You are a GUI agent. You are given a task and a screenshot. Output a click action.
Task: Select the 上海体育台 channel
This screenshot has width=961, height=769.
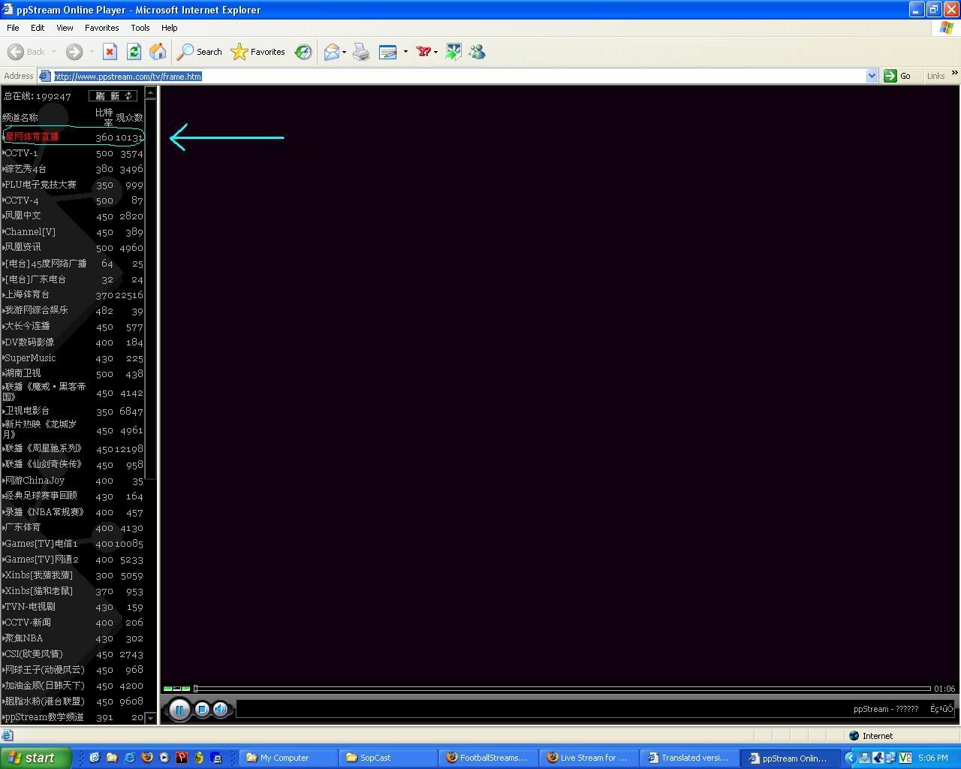(27, 294)
